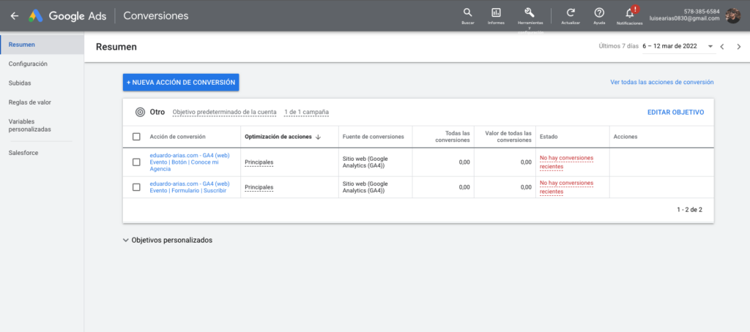Screen dimensions: 750x332
Task: Click the Todas las conversiones column header
Action: pyautogui.click(x=451, y=137)
